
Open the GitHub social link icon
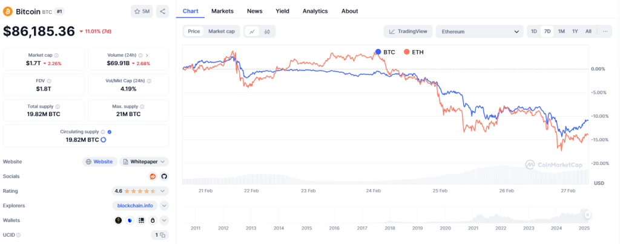165,176
